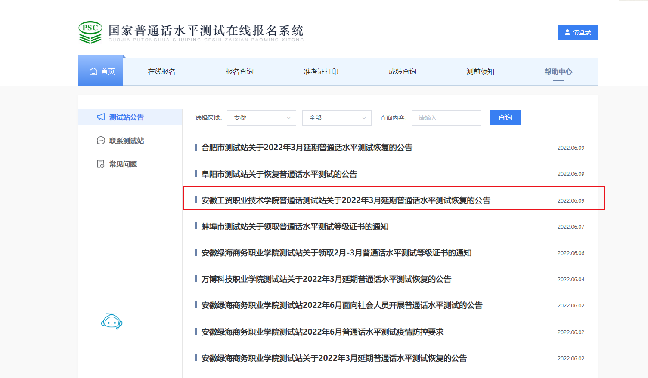Screen dimensions: 648x378
Task: Expand the 安徽 region dropdown
Action: point(261,118)
